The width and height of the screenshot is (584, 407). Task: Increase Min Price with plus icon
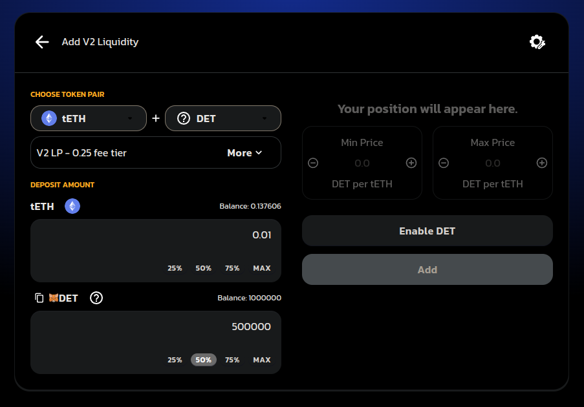[411, 163]
